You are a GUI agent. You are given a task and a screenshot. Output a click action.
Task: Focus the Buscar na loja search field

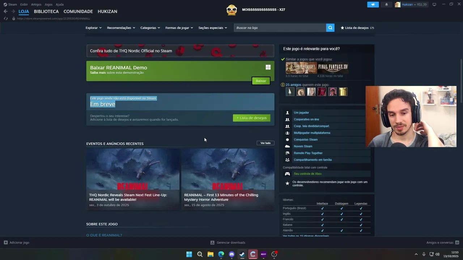tap(280, 28)
